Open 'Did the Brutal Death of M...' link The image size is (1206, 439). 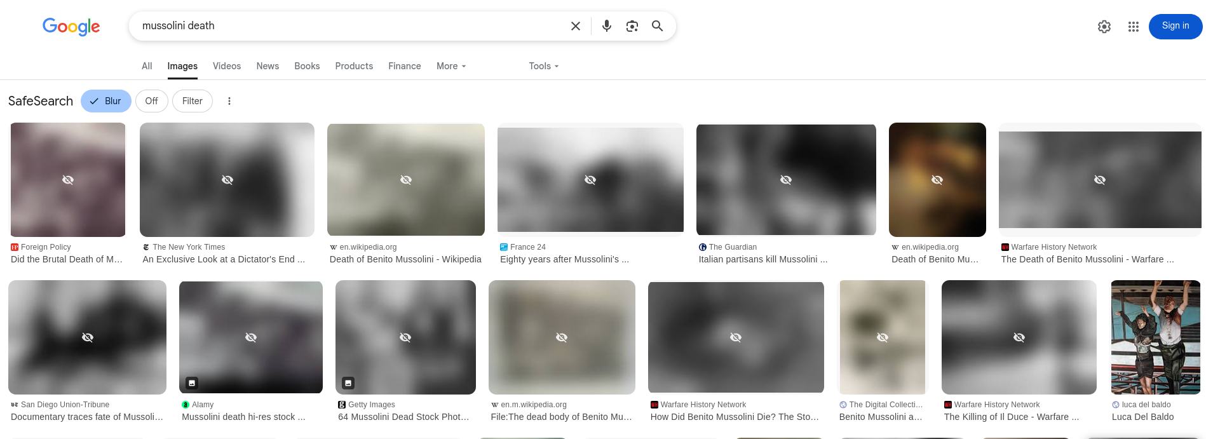coord(67,259)
